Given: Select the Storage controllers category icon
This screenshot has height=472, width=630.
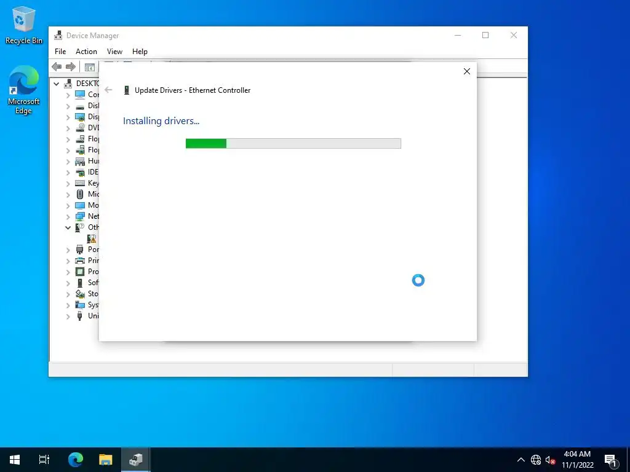Looking at the screenshot, I should point(80,294).
